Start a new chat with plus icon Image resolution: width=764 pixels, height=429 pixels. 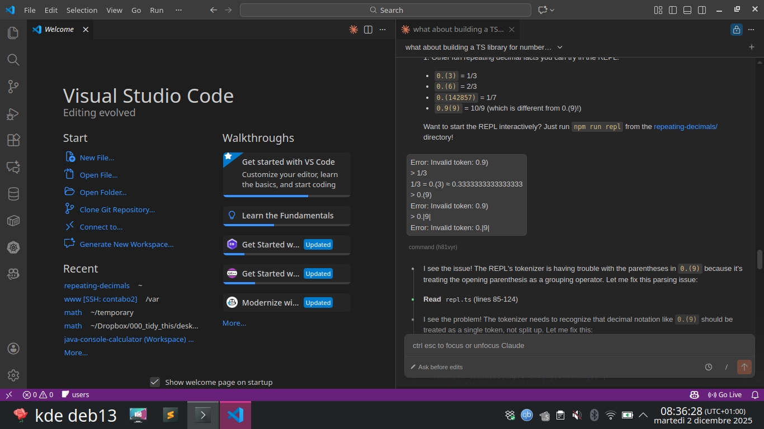(752, 47)
